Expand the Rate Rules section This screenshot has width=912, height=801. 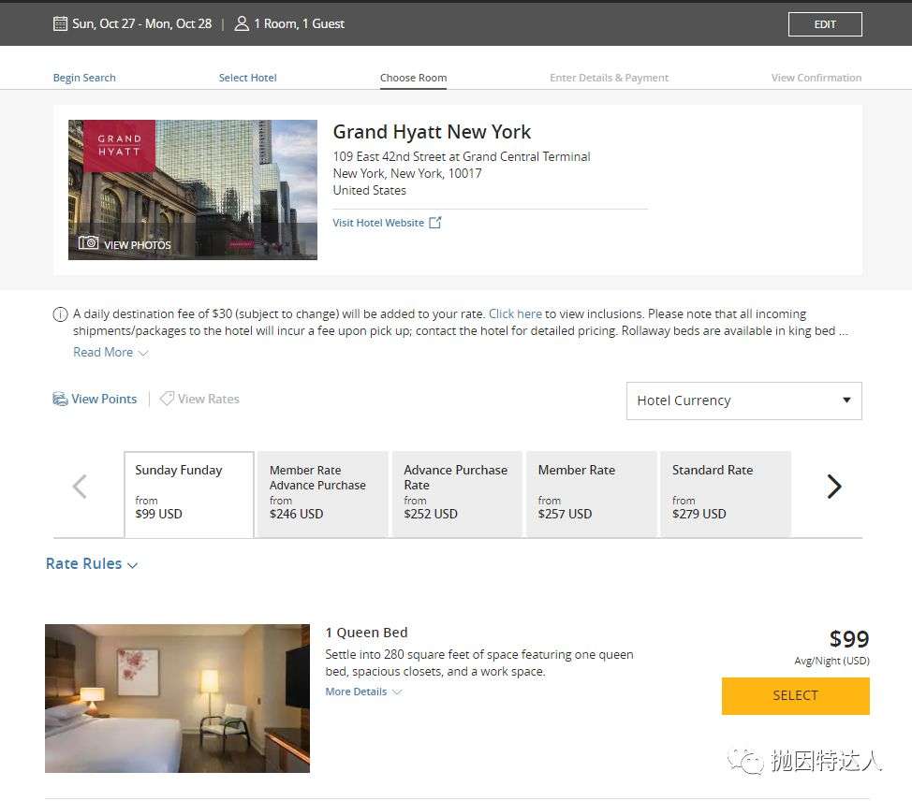92,564
